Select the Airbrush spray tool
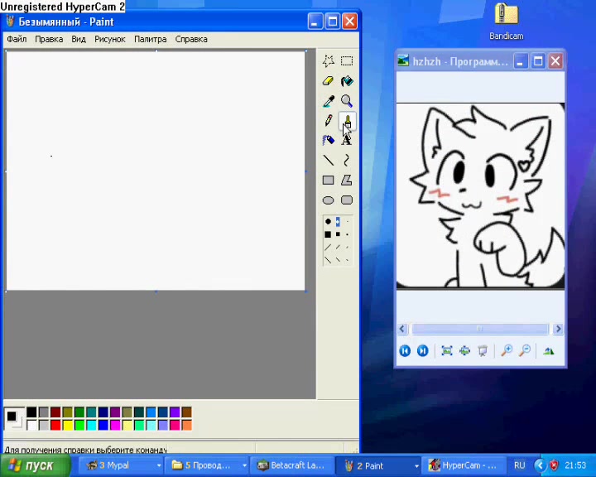The height and width of the screenshot is (477, 596). pos(328,140)
